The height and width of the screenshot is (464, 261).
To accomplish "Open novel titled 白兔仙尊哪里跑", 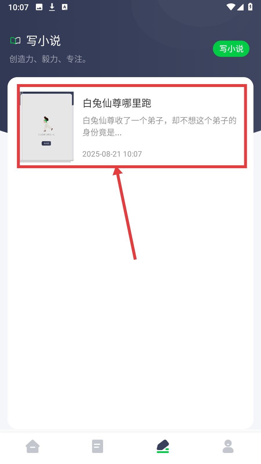I will 117,103.
